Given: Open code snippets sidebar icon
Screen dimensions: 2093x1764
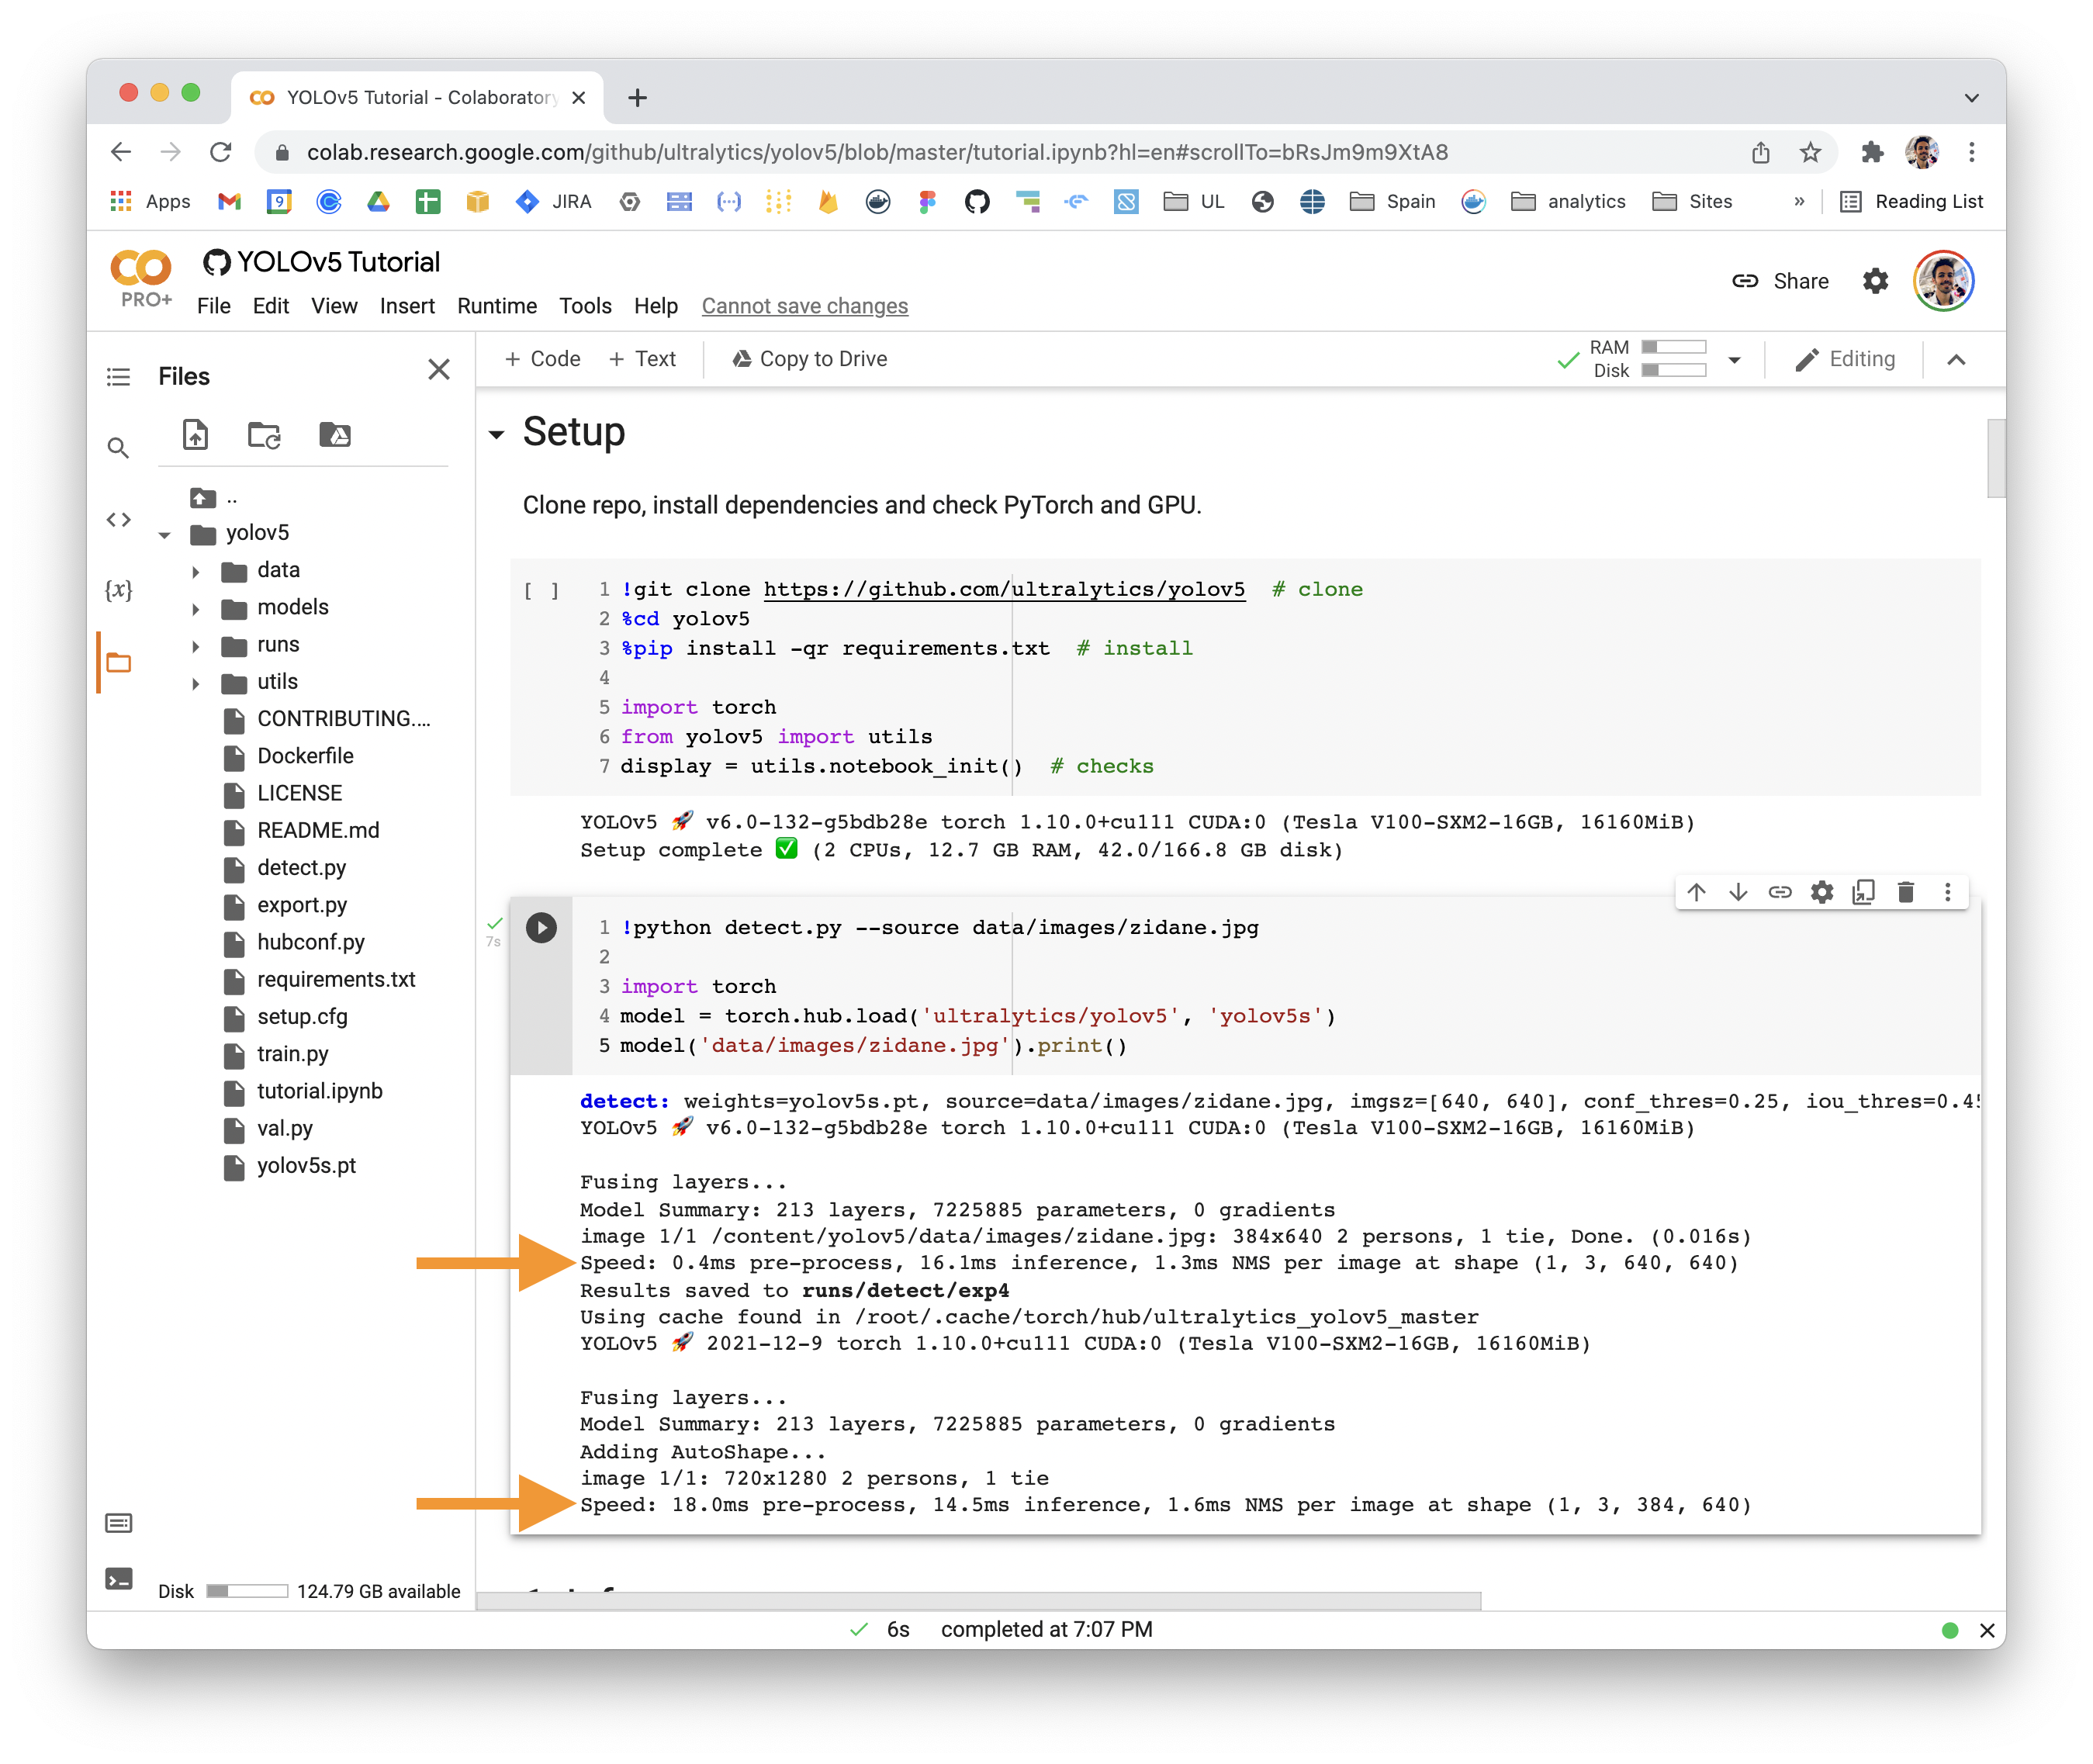Looking at the screenshot, I should point(119,520).
